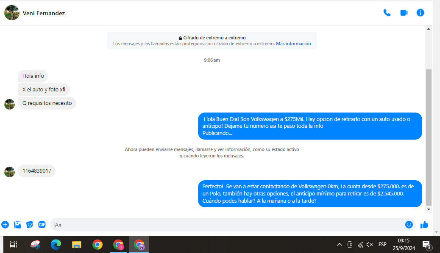Click the "Hola info" message bubble

click(33, 76)
